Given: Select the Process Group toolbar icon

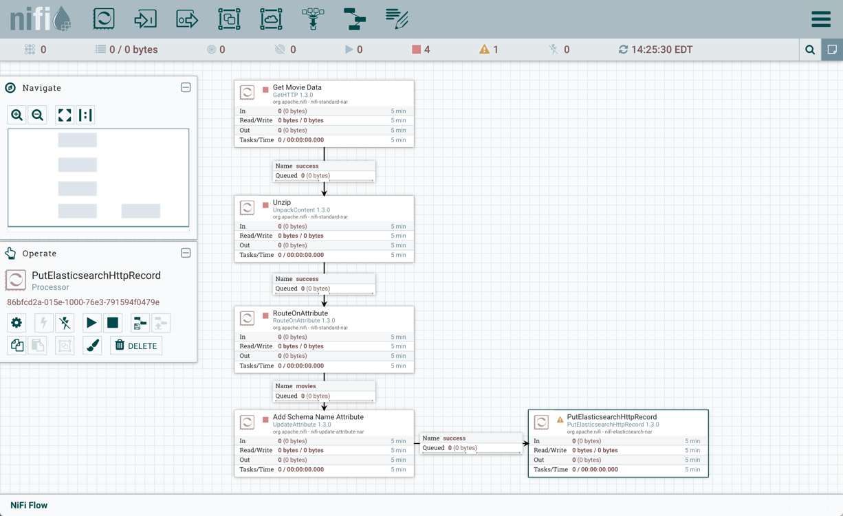Looking at the screenshot, I should coord(229,19).
